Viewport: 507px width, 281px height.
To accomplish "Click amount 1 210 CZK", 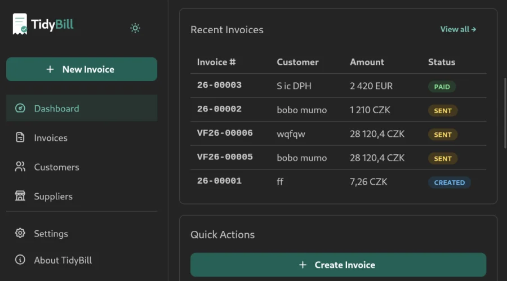I will click(370, 110).
